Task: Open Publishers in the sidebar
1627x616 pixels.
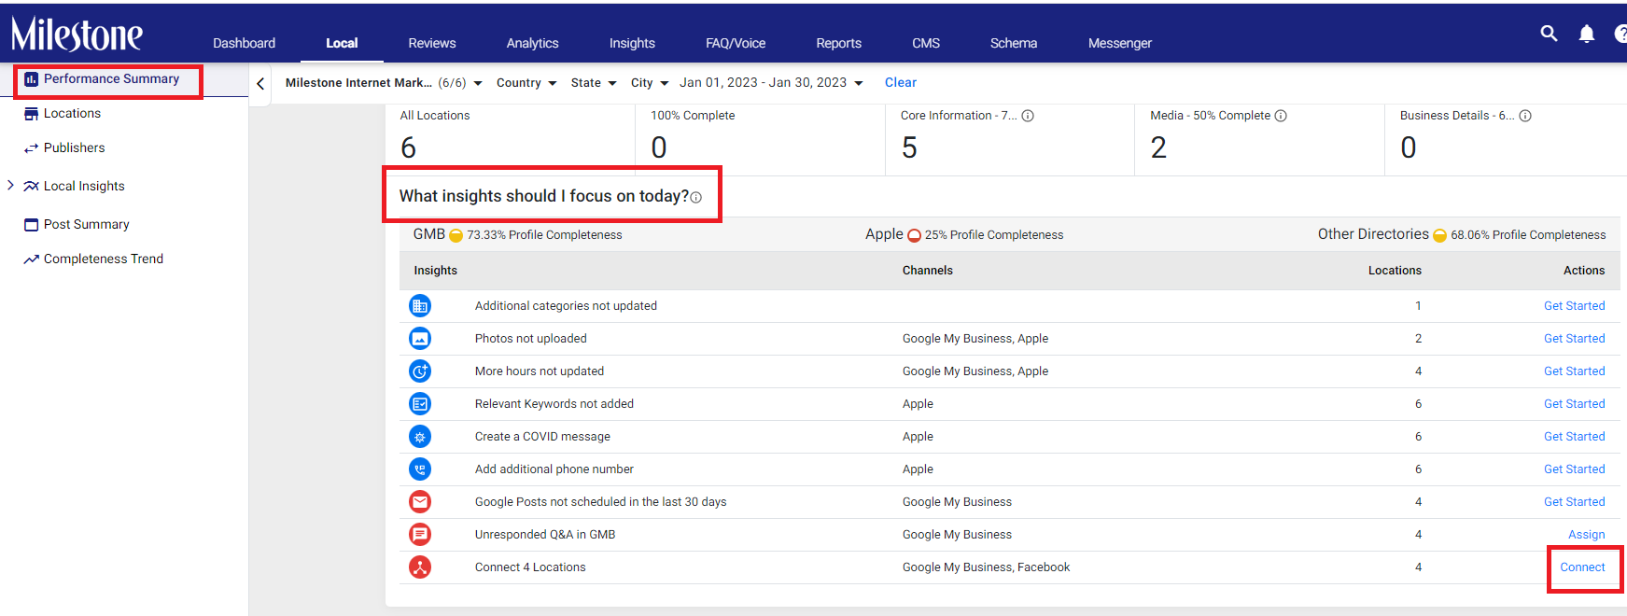Action: (74, 148)
